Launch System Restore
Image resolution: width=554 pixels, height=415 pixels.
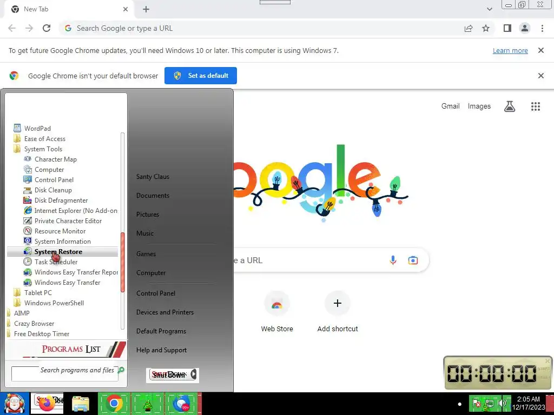(63, 252)
